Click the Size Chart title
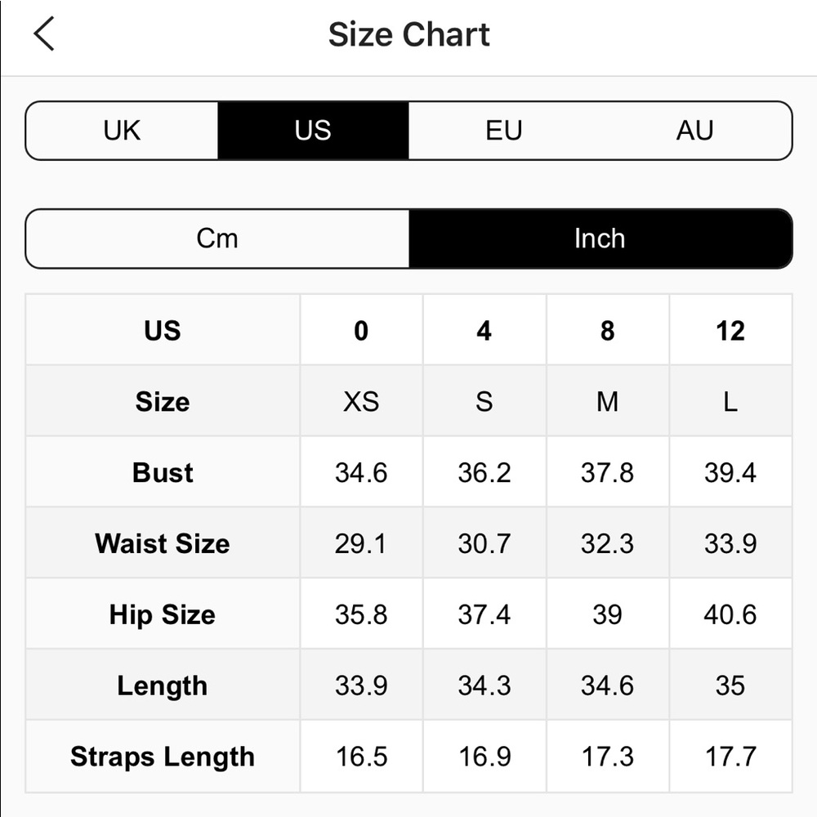Screen dimensions: 817x817 pos(408,34)
